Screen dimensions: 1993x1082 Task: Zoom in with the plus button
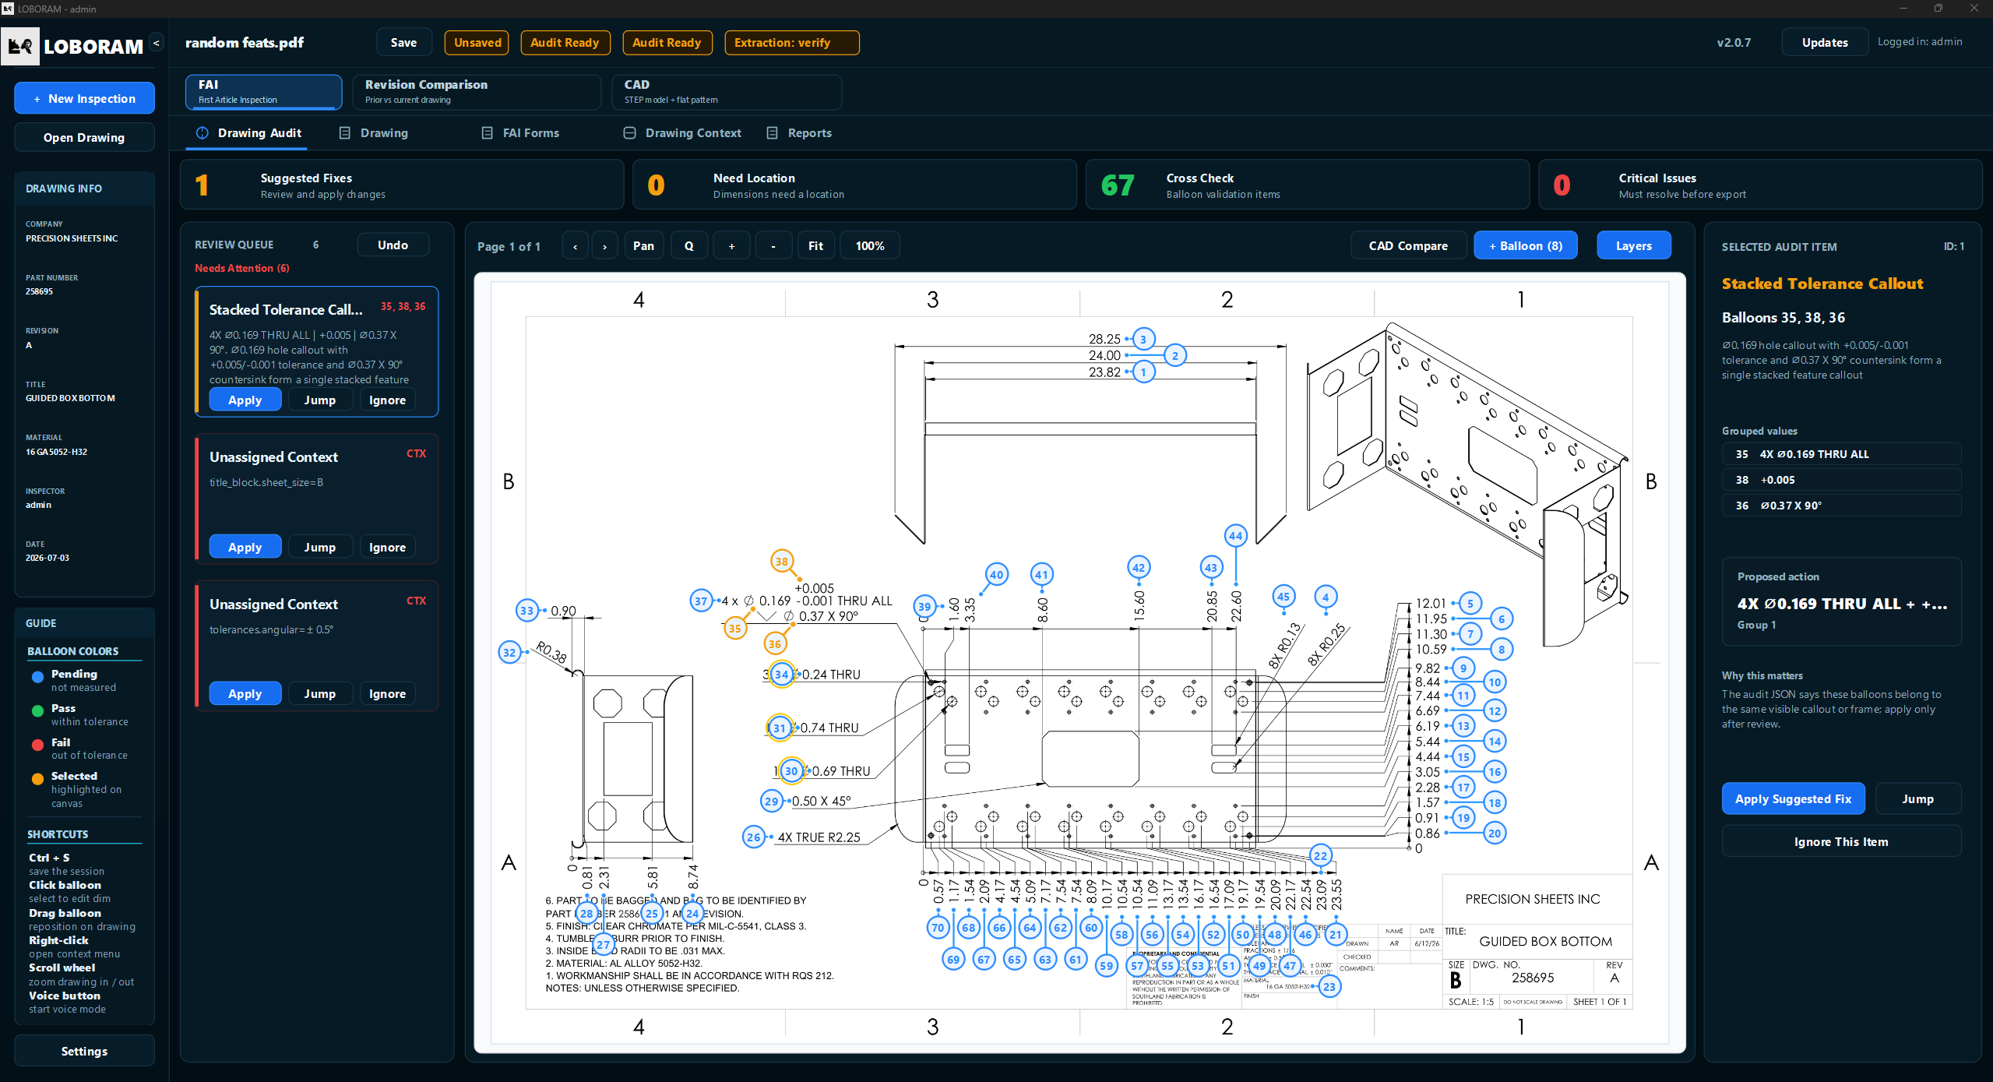coord(731,246)
